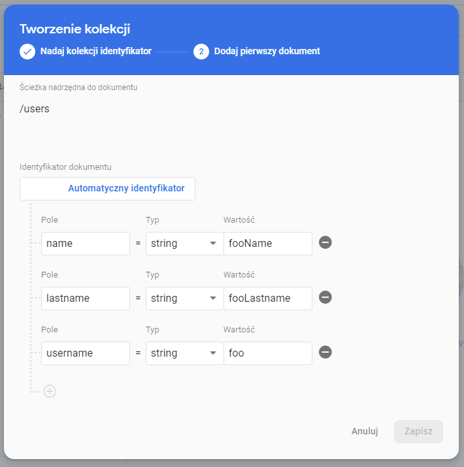
Task: Click the Anuluj button
Action: pyautogui.click(x=365, y=431)
